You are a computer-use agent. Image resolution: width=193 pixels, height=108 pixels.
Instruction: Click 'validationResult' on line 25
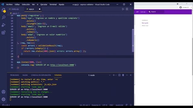[x=47, y=46]
